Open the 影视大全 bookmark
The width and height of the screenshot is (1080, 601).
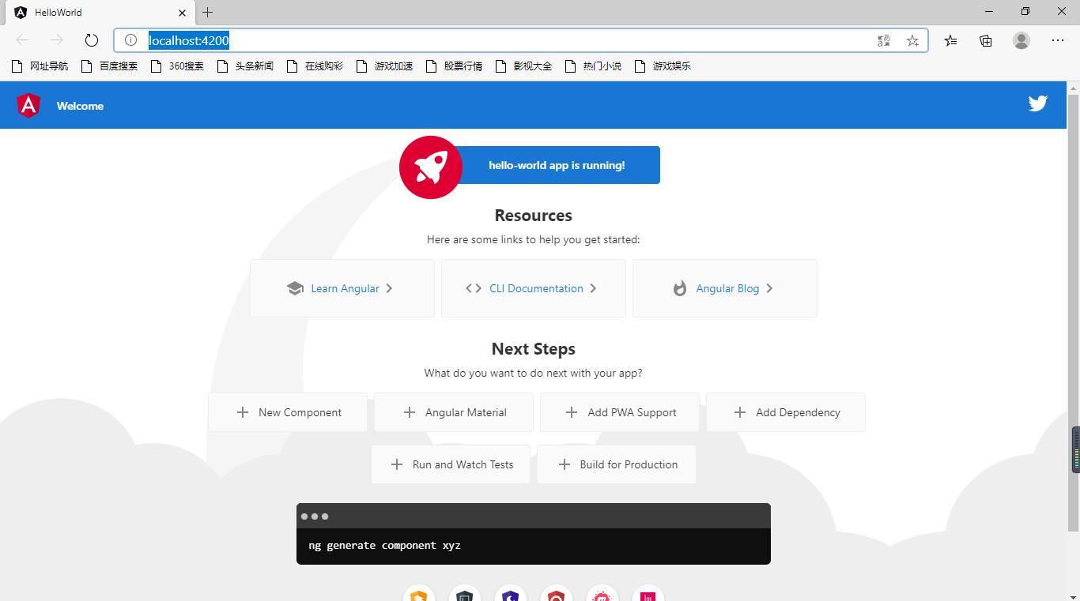523,66
